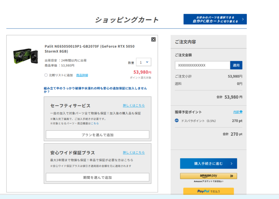Click the coupon code input field
Image resolution: width=279 pixels, height=199 pixels.
click(203, 65)
